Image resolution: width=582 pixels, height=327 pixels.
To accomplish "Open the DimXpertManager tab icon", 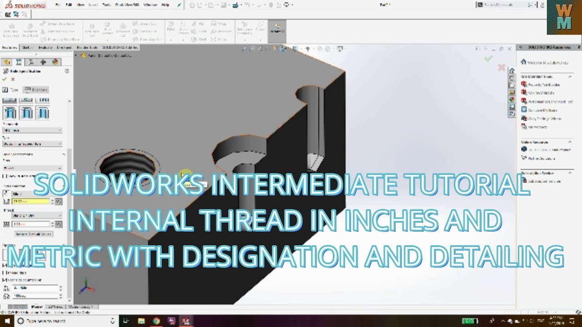I will (43, 62).
